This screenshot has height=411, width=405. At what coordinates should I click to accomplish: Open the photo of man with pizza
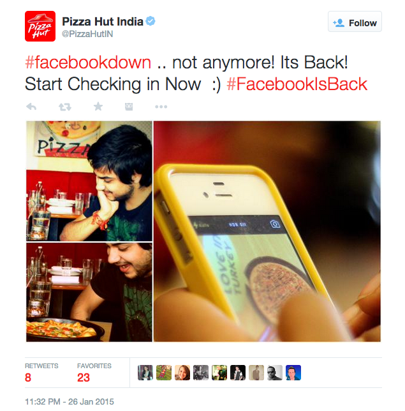pyautogui.click(x=89, y=292)
